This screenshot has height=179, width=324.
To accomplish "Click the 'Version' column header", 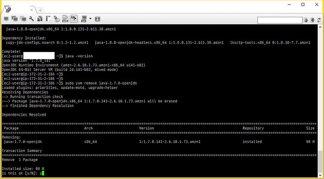I will (147, 128).
